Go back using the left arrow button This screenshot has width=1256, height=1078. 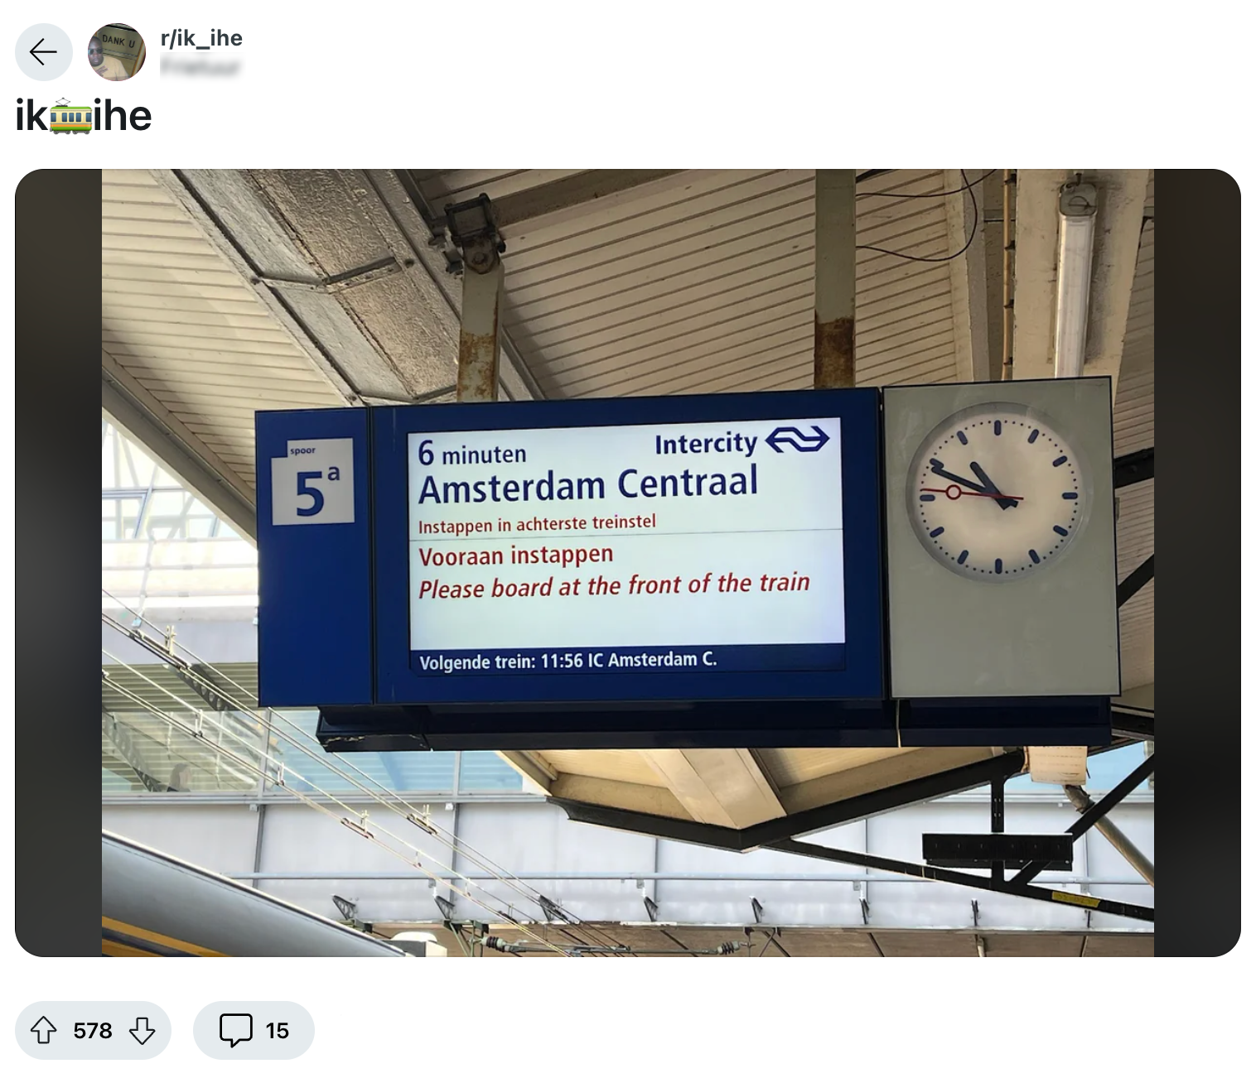coord(44,52)
